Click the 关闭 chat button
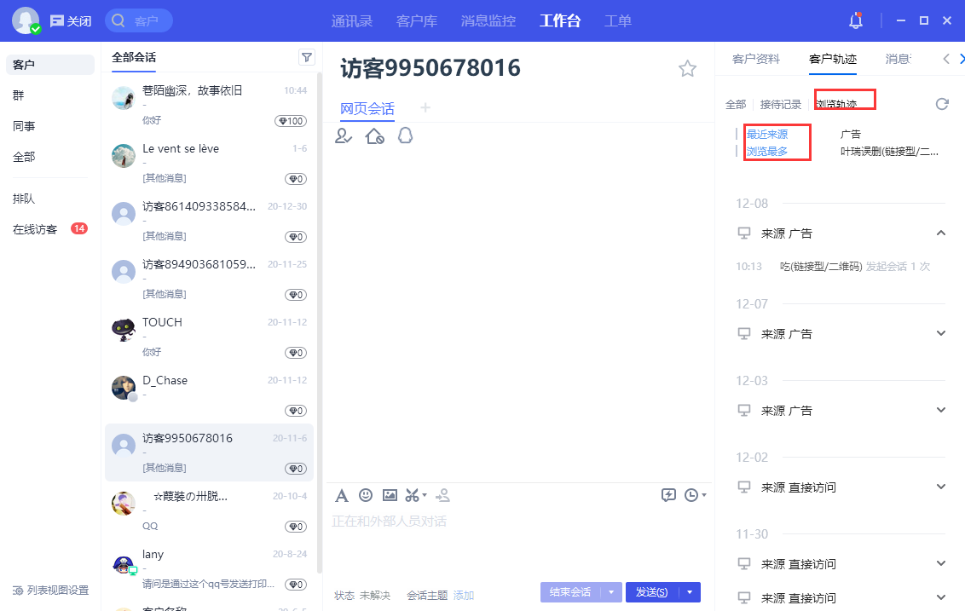 (71, 21)
